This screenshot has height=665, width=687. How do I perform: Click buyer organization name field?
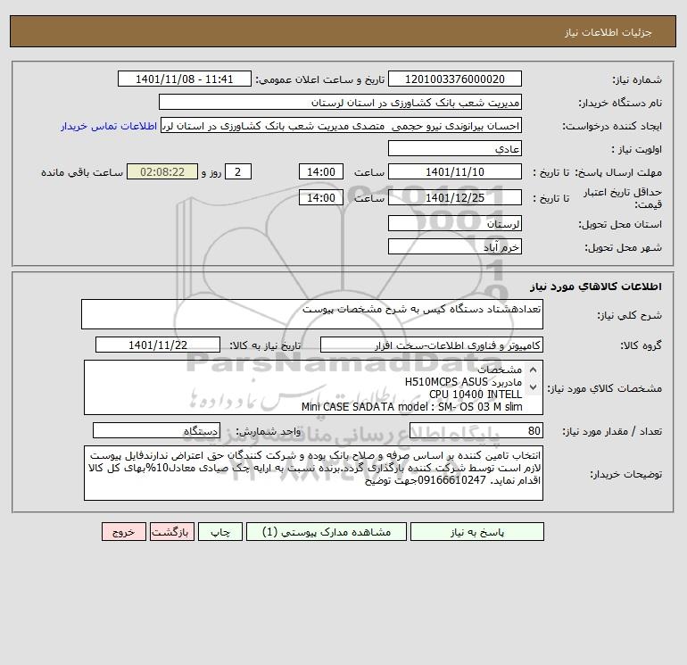tap(340, 102)
